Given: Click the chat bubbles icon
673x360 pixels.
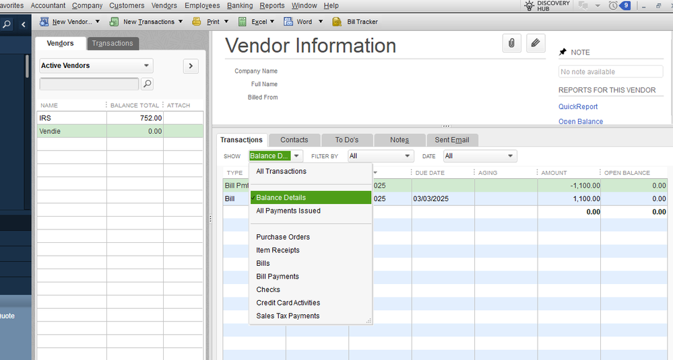Looking at the screenshot, I should tap(583, 5).
